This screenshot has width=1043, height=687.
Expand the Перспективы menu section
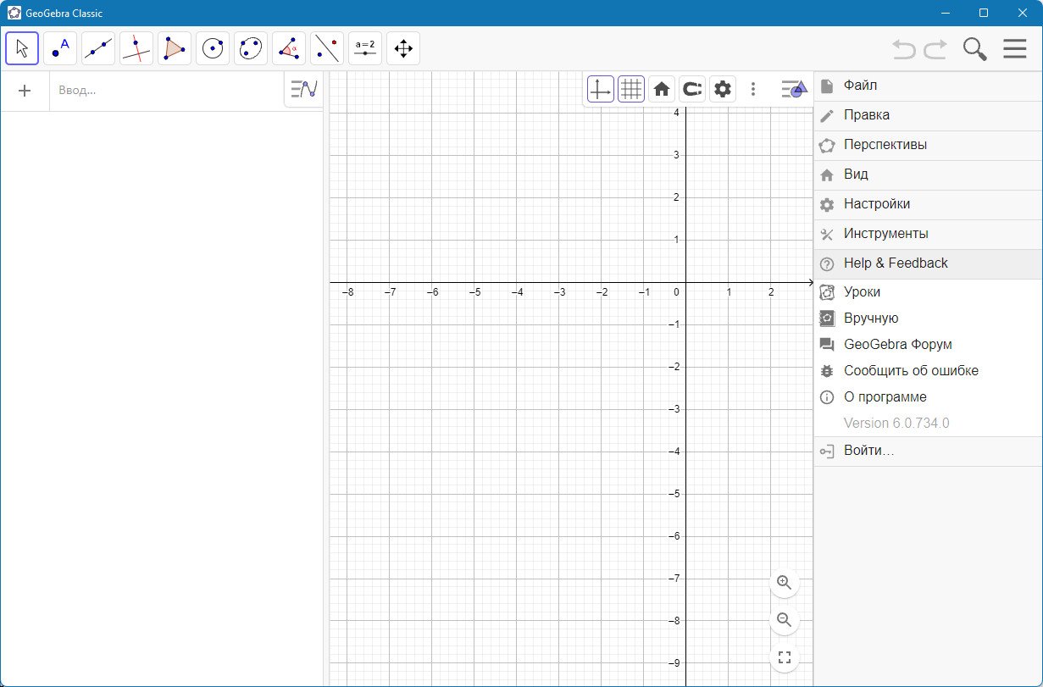929,145
